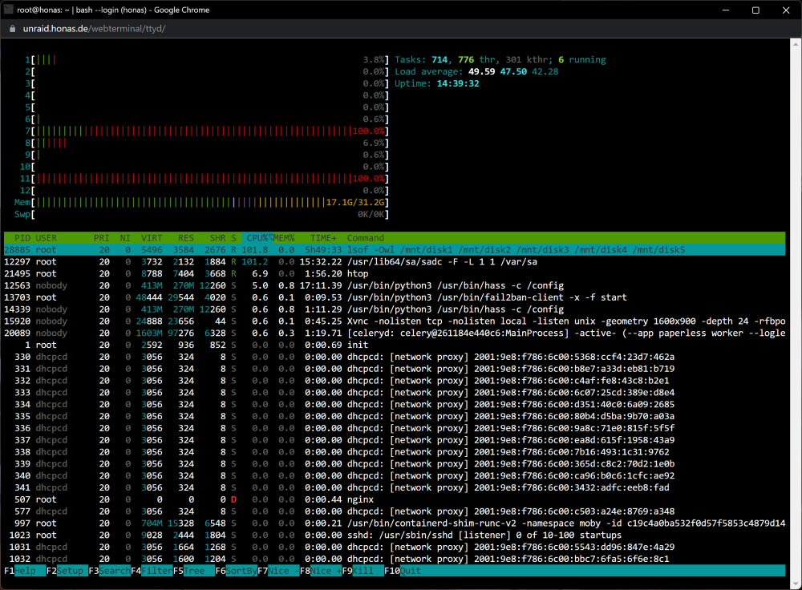Click the terminal favicon in title bar

(8, 10)
